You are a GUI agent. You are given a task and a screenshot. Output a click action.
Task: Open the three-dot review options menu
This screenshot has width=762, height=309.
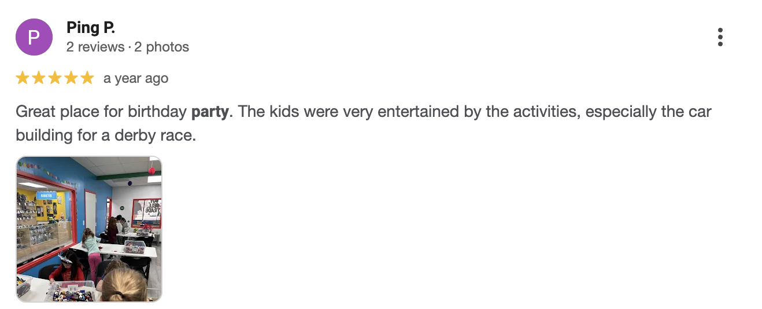click(720, 37)
